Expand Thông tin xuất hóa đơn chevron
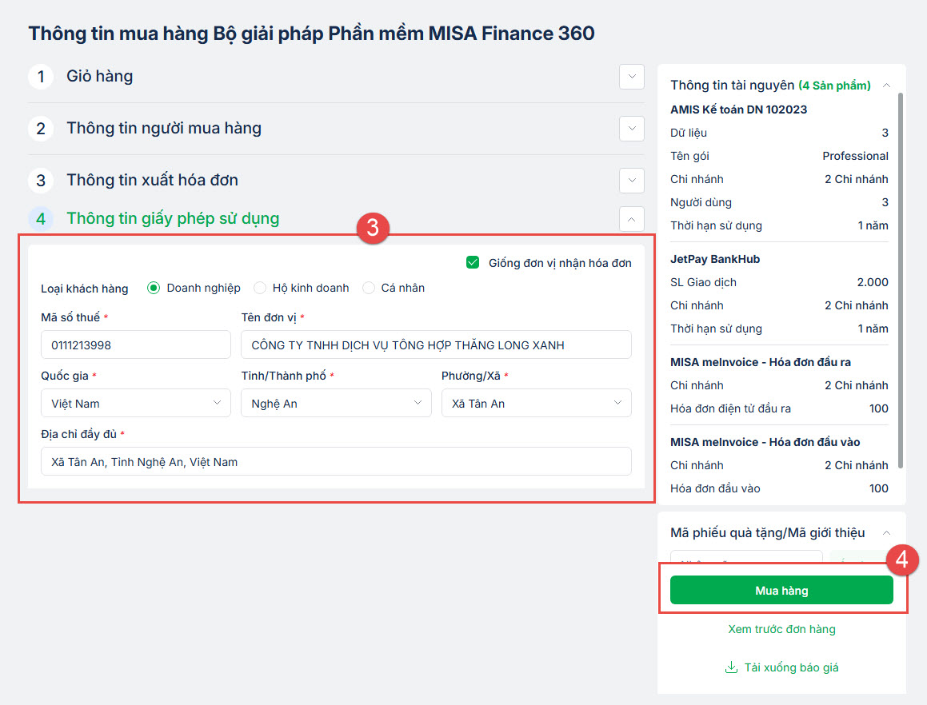 [632, 180]
